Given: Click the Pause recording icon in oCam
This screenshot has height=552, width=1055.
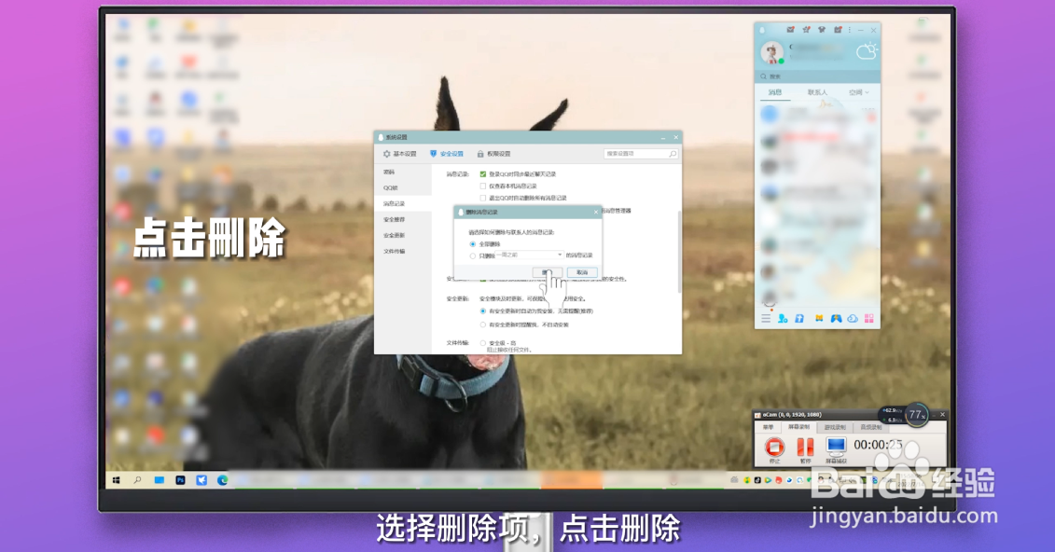Looking at the screenshot, I should (x=805, y=448).
